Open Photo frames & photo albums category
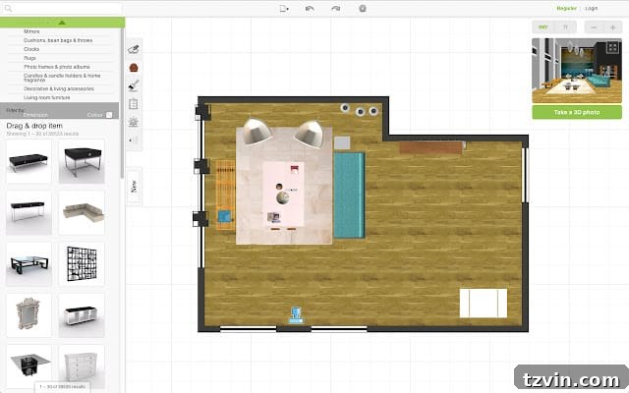This screenshot has height=393, width=629. point(57,67)
